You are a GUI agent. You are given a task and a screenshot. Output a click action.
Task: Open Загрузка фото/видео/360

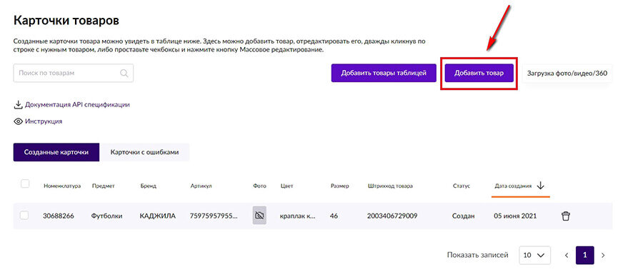[567, 74]
